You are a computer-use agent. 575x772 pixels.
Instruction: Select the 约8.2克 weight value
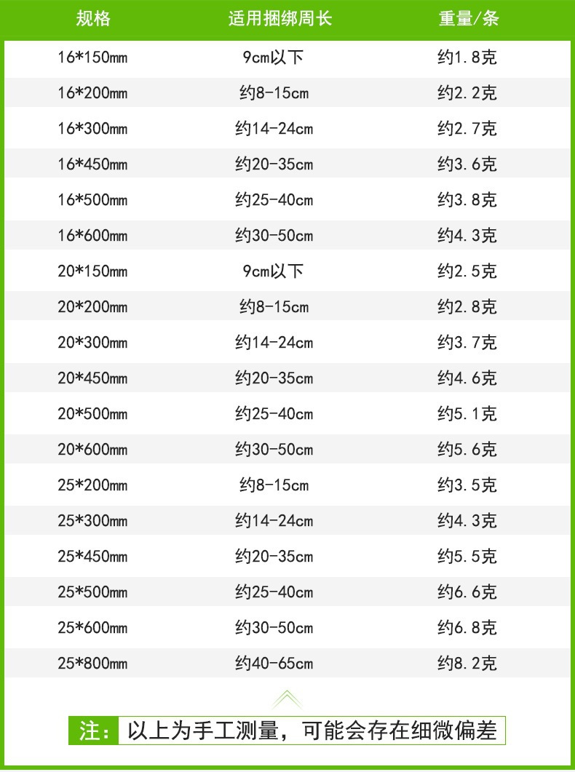pos(467,664)
